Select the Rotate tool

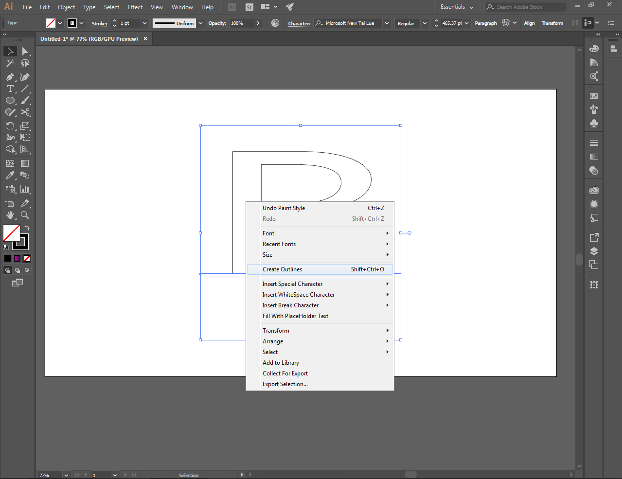(x=10, y=126)
